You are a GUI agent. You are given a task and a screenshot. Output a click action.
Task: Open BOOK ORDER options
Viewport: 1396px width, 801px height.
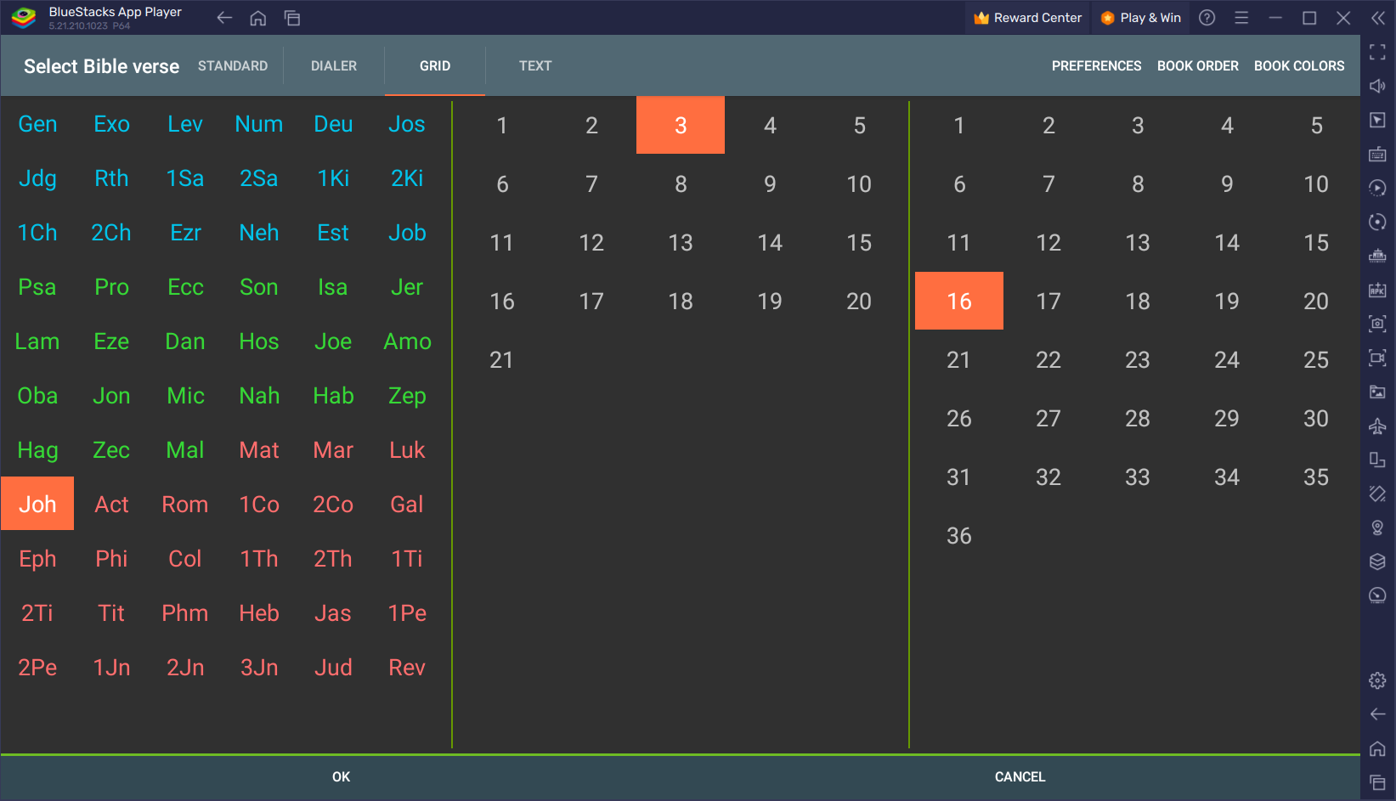(1198, 66)
